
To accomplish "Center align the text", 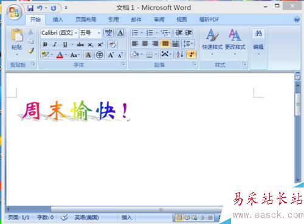I will coord(145,44).
